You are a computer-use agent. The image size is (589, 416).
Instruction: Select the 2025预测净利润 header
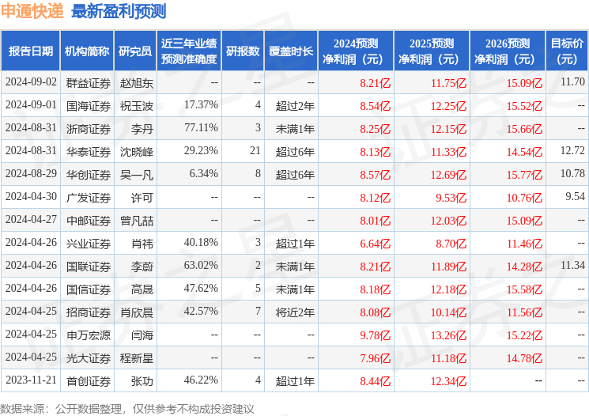tap(432, 51)
